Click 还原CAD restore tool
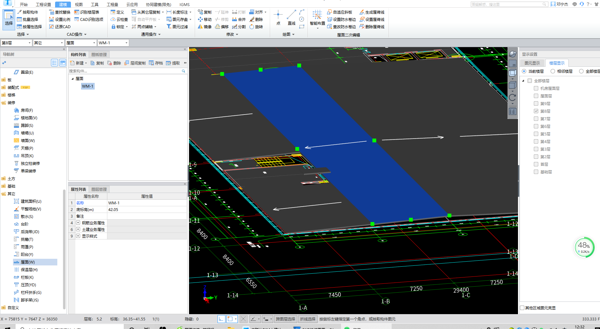 (60, 27)
